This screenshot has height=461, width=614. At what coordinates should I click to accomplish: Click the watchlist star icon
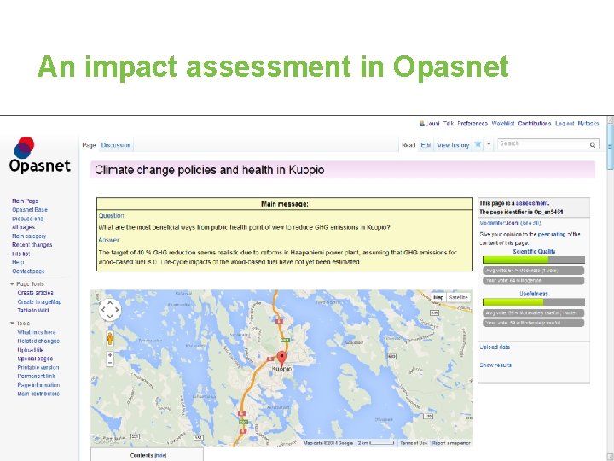[478, 144]
